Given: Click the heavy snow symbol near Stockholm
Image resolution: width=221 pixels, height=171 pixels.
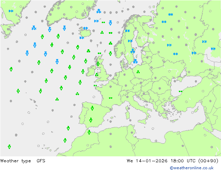Looking at the screenshot, I should tap(132, 51).
